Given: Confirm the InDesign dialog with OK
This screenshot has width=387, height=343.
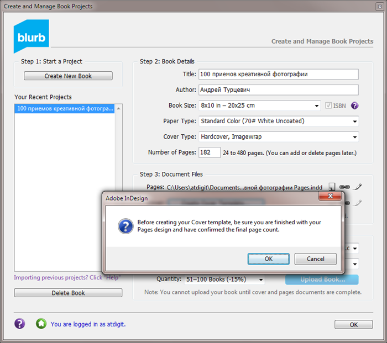Looking at the screenshot, I should coord(269,259).
